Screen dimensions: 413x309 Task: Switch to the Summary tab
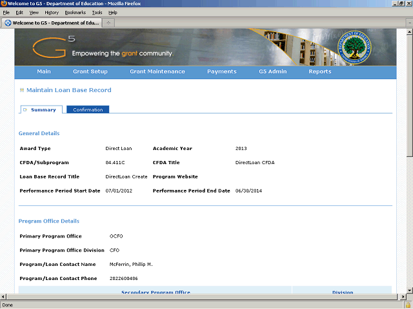click(x=41, y=109)
